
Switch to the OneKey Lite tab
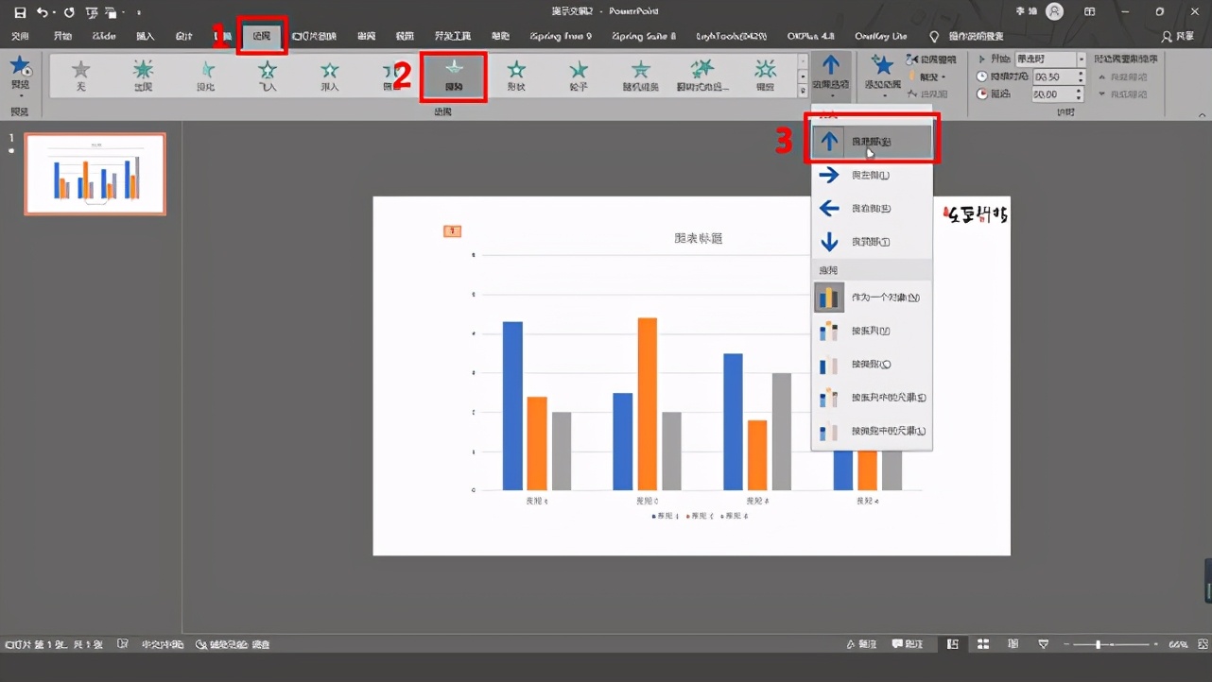coord(880,37)
